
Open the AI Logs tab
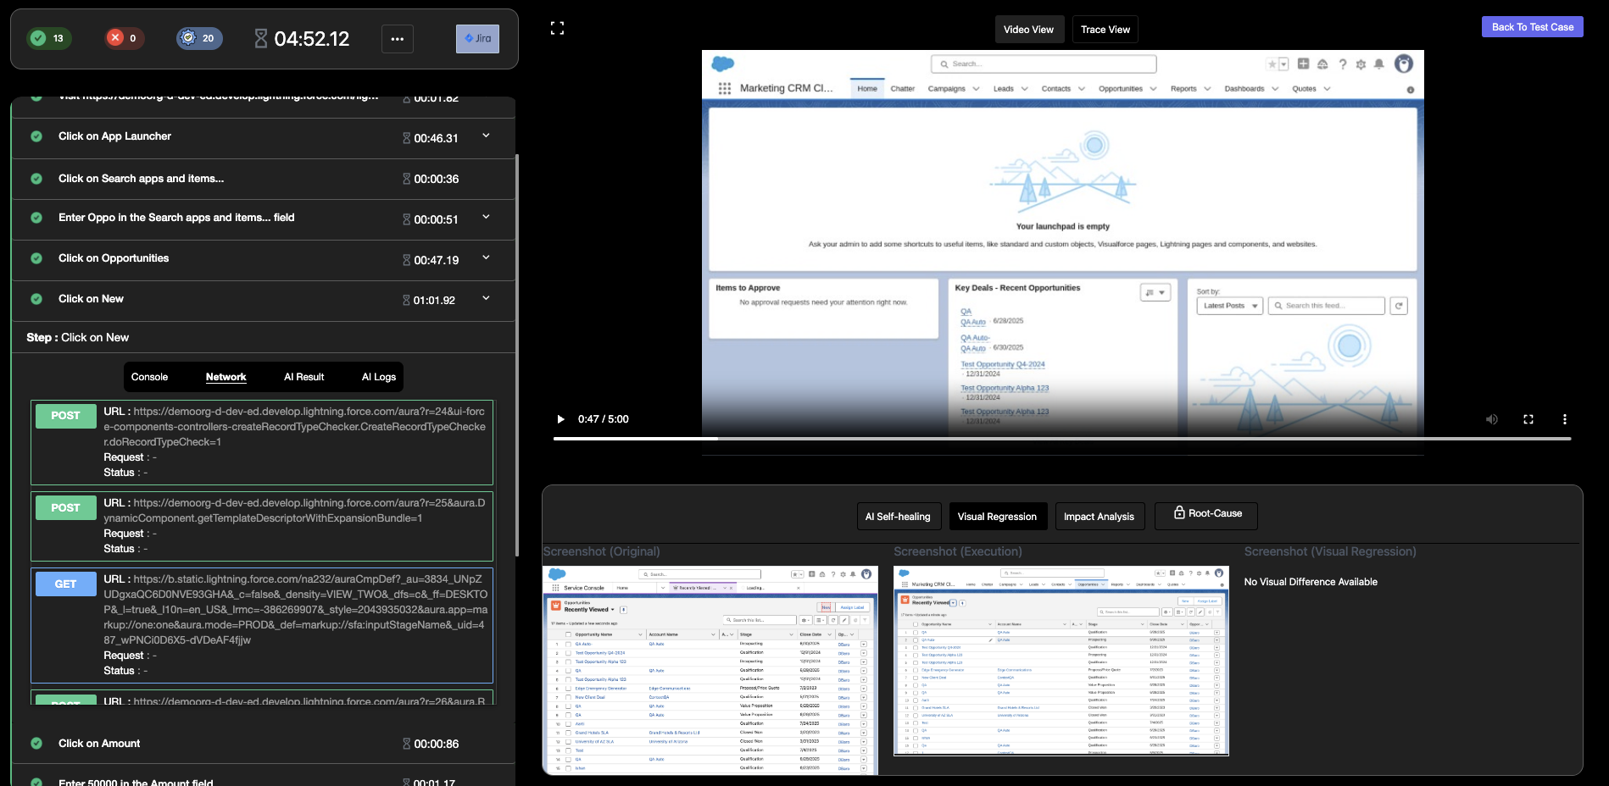[378, 377]
